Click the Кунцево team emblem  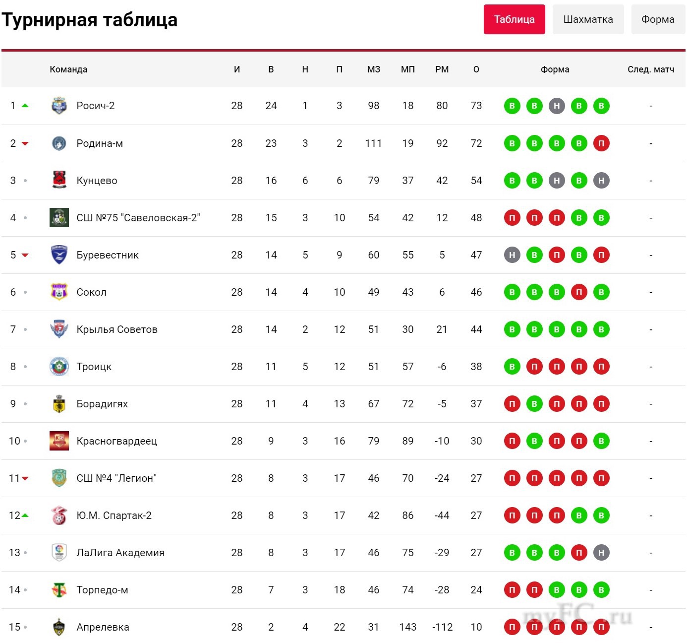(59, 180)
